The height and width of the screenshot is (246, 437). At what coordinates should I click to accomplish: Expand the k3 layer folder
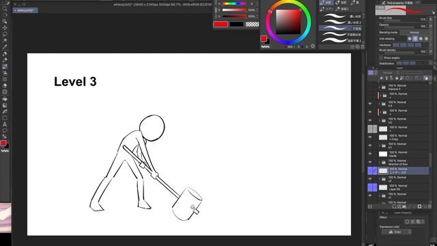click(x=380, y=104)
